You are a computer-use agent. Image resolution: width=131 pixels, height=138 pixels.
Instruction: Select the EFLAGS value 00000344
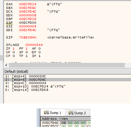click(34, 45)
